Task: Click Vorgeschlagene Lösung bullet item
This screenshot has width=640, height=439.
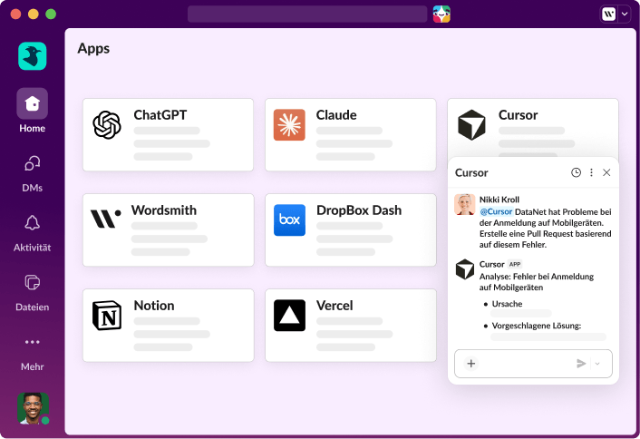Action: pyautogui.click(x=536, y=326)
